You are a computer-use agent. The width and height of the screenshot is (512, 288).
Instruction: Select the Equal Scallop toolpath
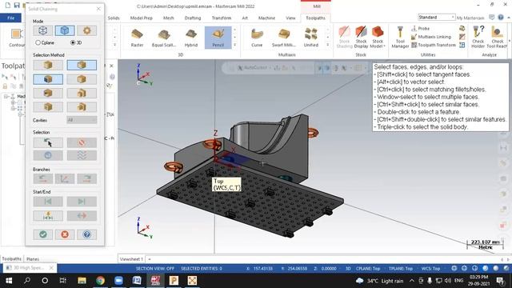pyautogui.click(x=164, y=38)
